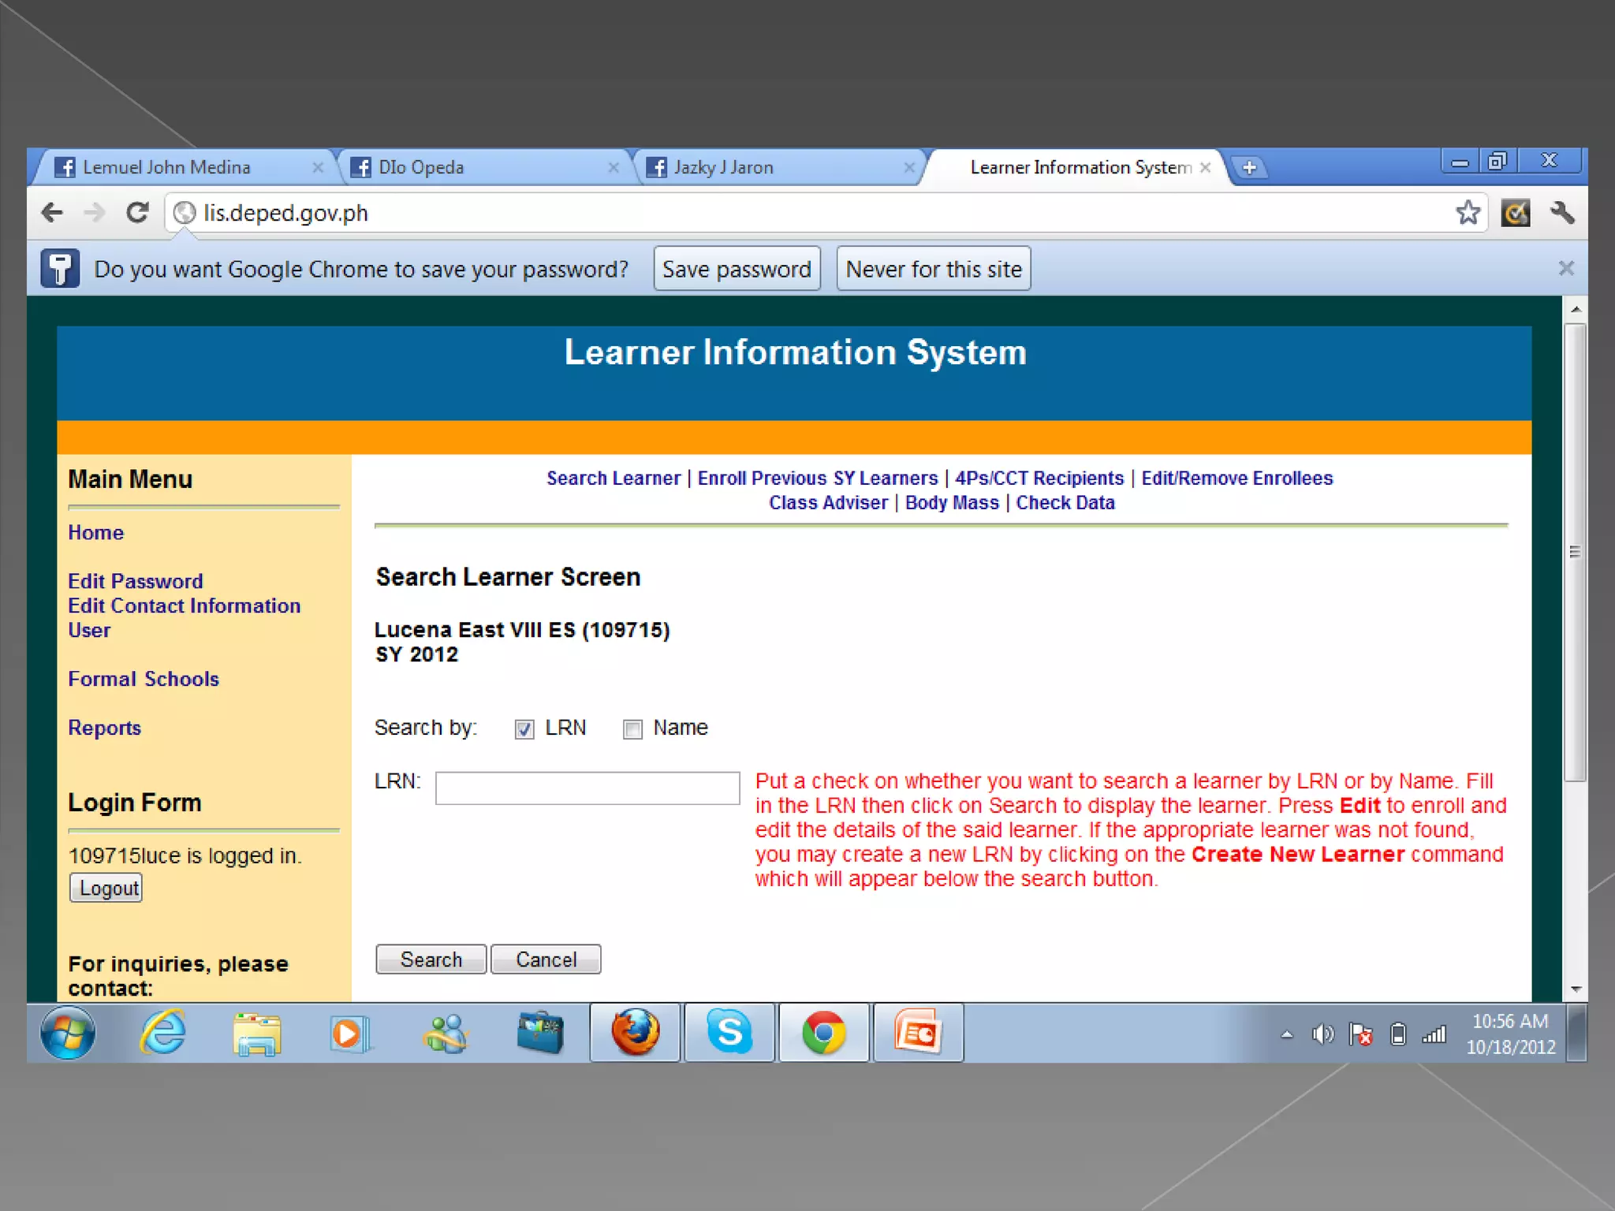Dismiss the save password bar
This screenshot has height=1211, width=1615.
point(1566,268)
